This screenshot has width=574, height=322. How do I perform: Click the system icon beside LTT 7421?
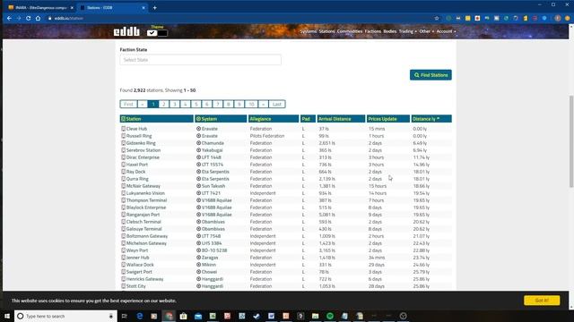(x=198, y=193)
